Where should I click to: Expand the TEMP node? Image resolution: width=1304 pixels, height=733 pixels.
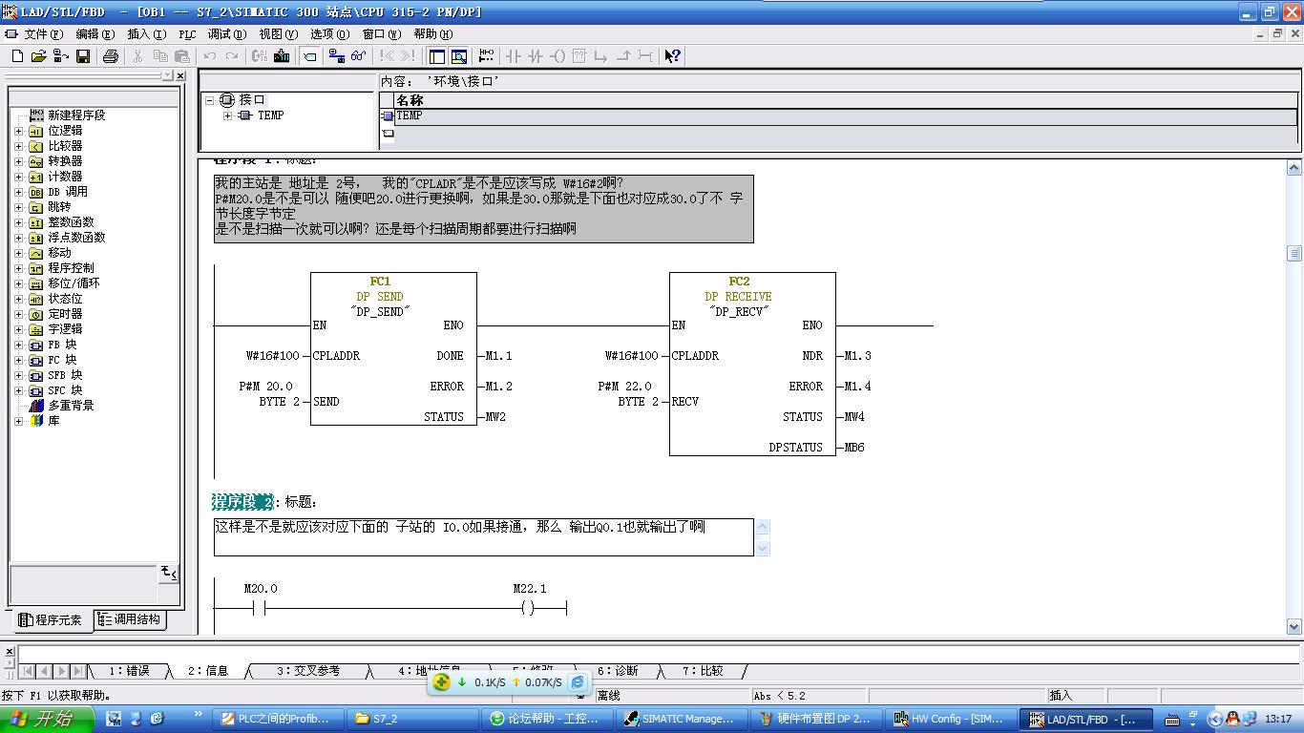(x=227, y=115)
